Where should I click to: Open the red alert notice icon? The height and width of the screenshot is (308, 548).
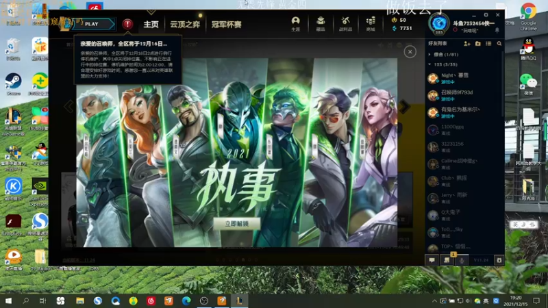tap(127, 24)
